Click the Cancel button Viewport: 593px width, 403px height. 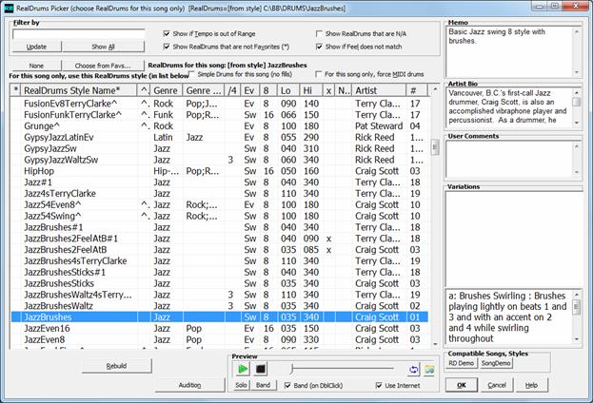click(x=497, y=385)
